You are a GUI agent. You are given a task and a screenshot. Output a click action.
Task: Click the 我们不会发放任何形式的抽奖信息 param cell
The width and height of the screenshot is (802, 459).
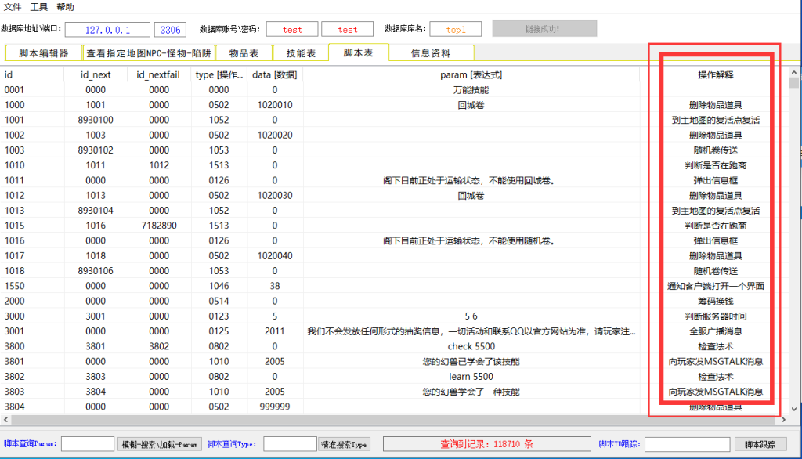click(471, 331)
